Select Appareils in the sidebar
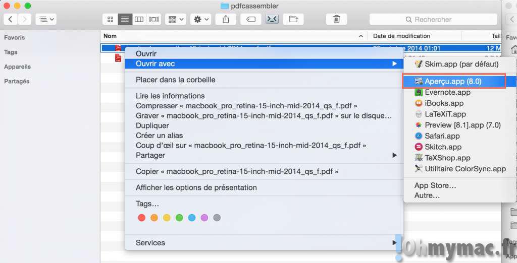 coord(18,67)
